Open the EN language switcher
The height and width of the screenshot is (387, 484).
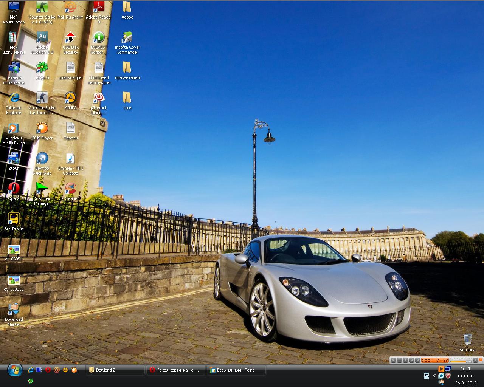pyautogui.click(x=427, y=376)
